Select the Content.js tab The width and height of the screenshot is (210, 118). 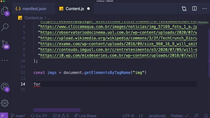(75, 9)
